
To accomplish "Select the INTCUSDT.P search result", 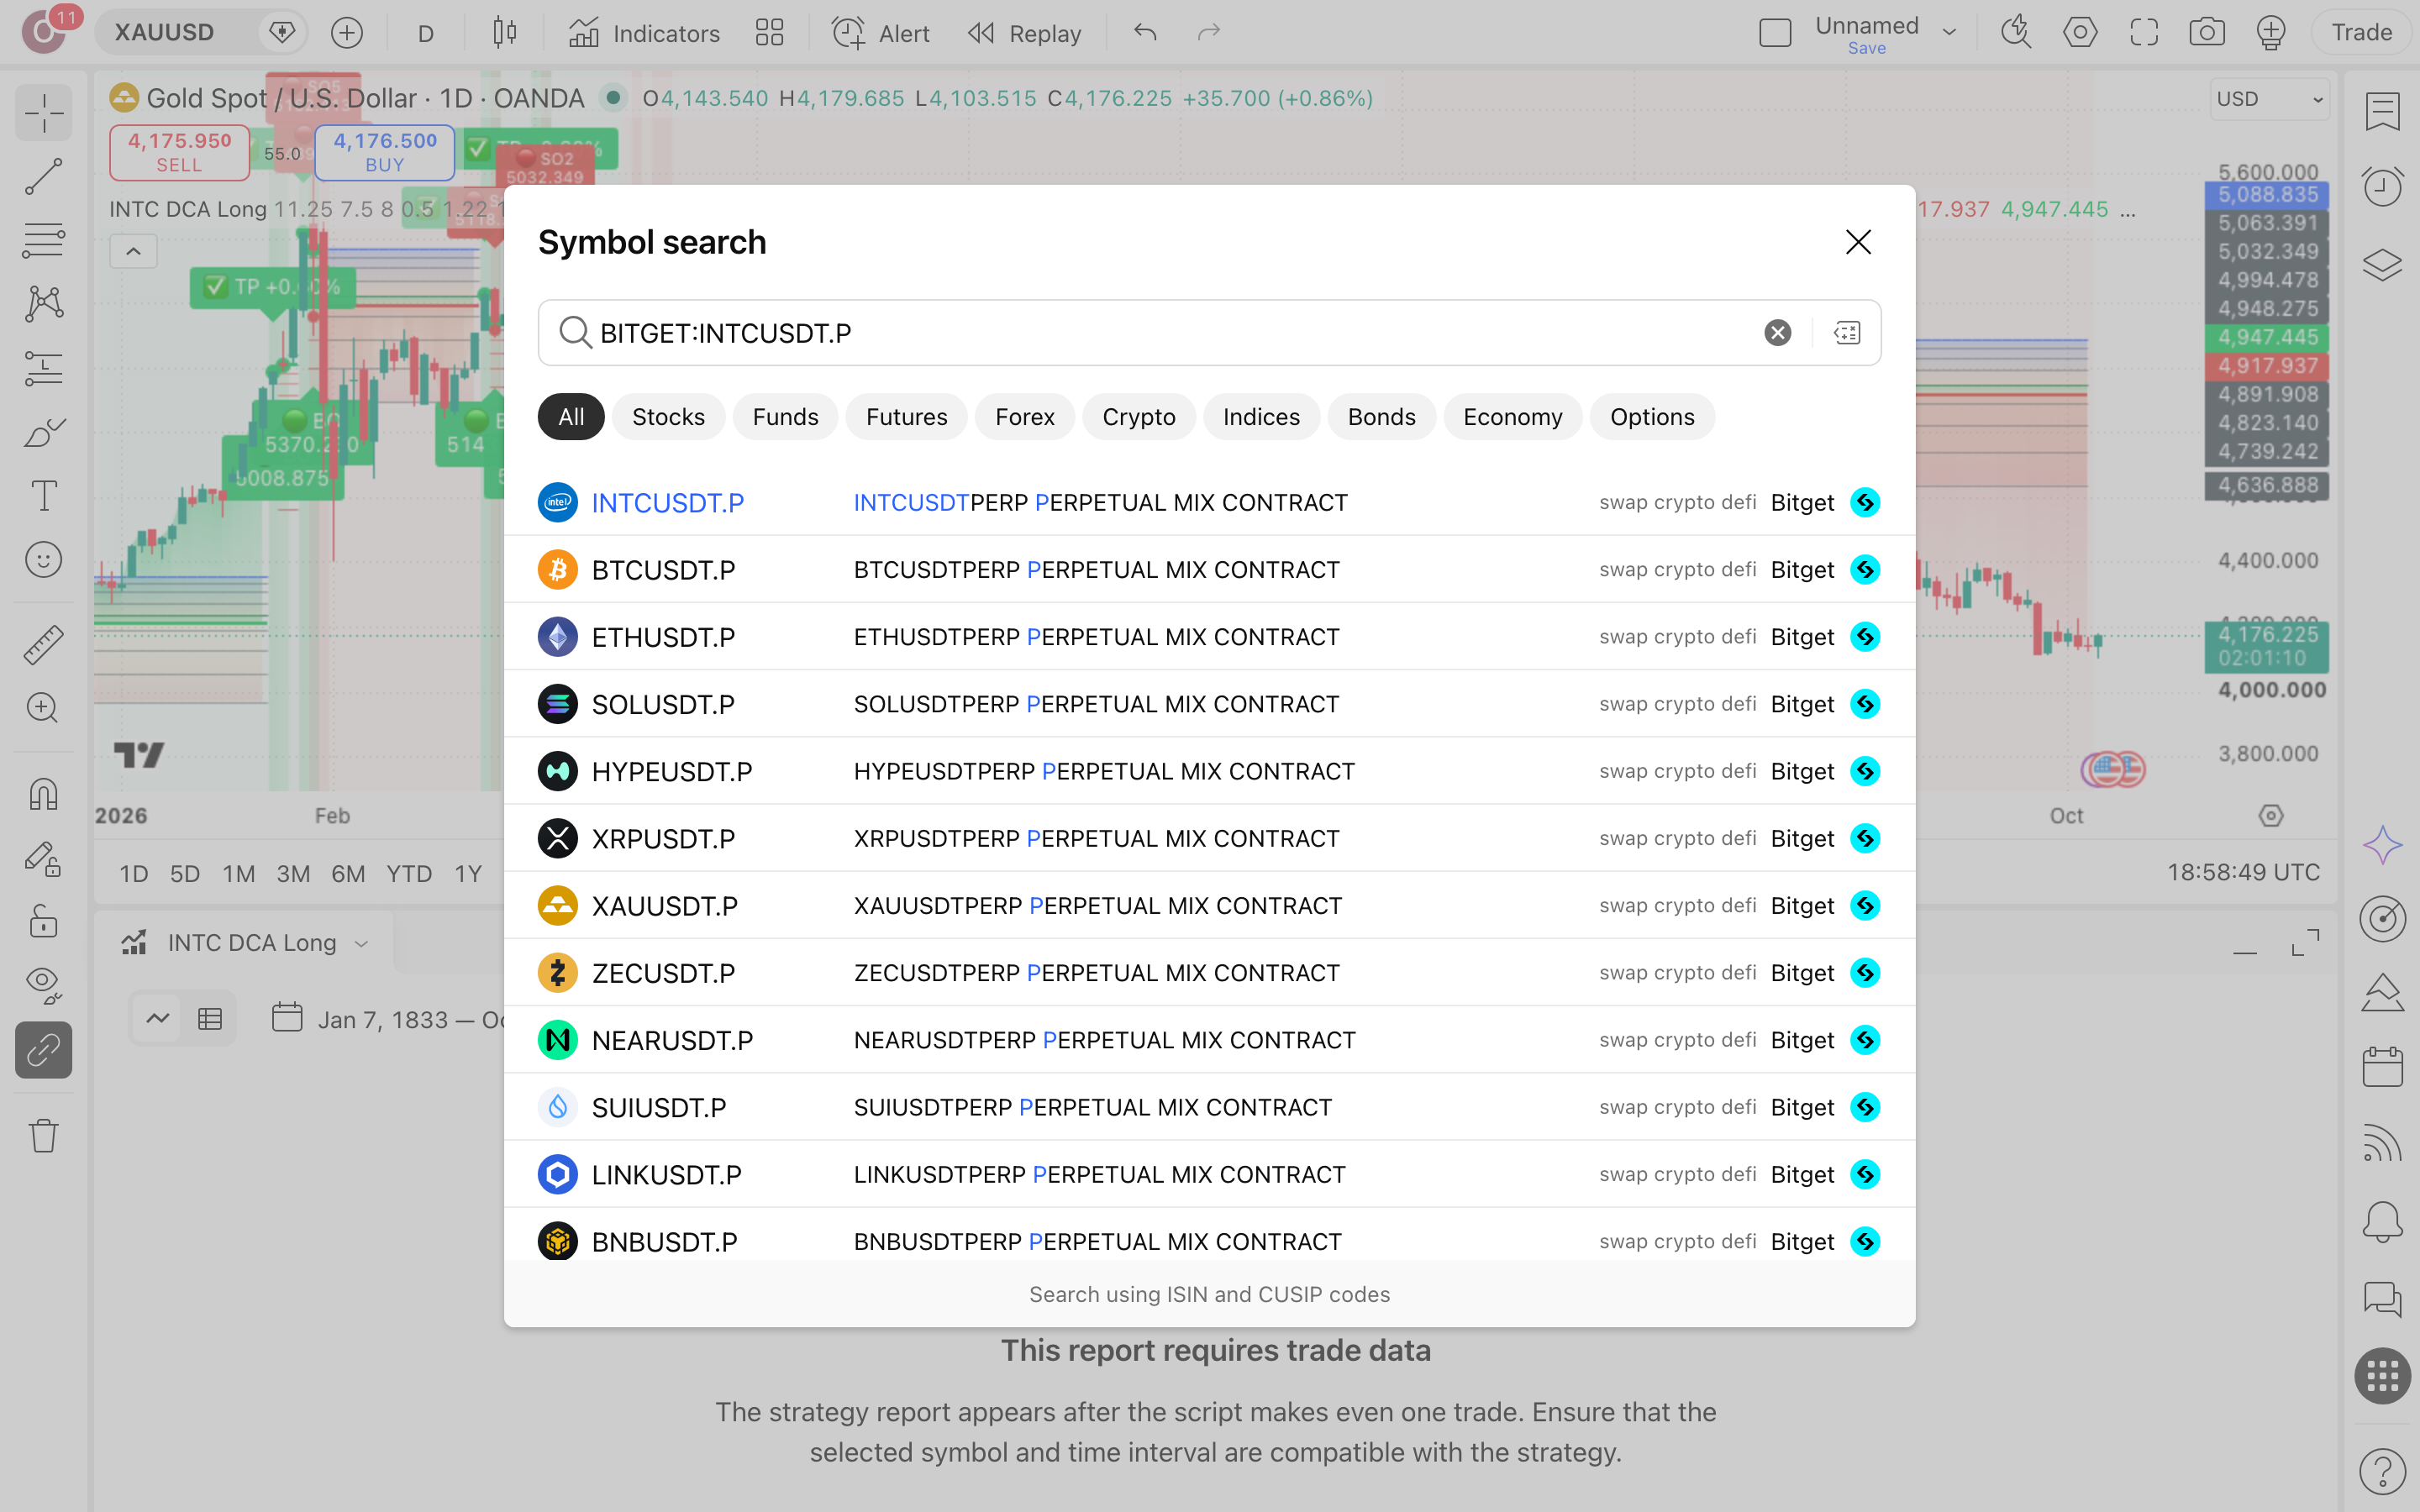I will (1209, 502).
